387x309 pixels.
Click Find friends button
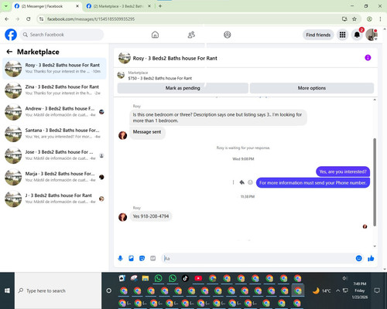click(x=318, y=35)
